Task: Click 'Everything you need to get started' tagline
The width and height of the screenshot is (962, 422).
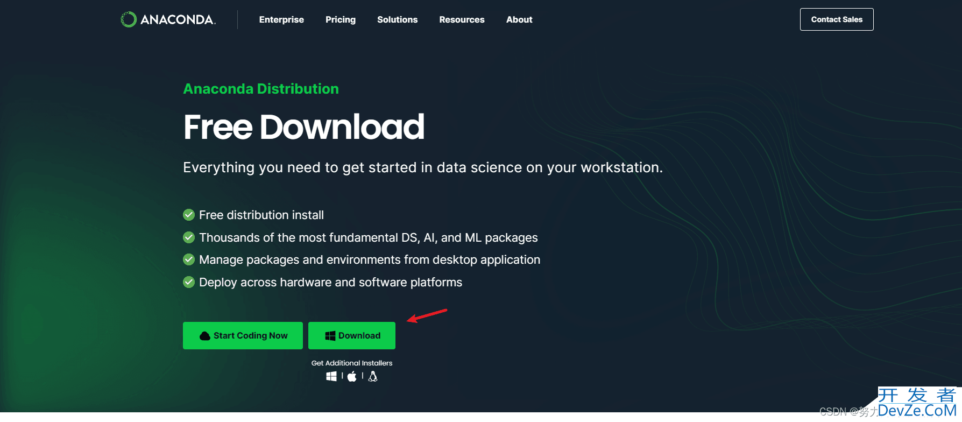Action: (x=423, y=167)
